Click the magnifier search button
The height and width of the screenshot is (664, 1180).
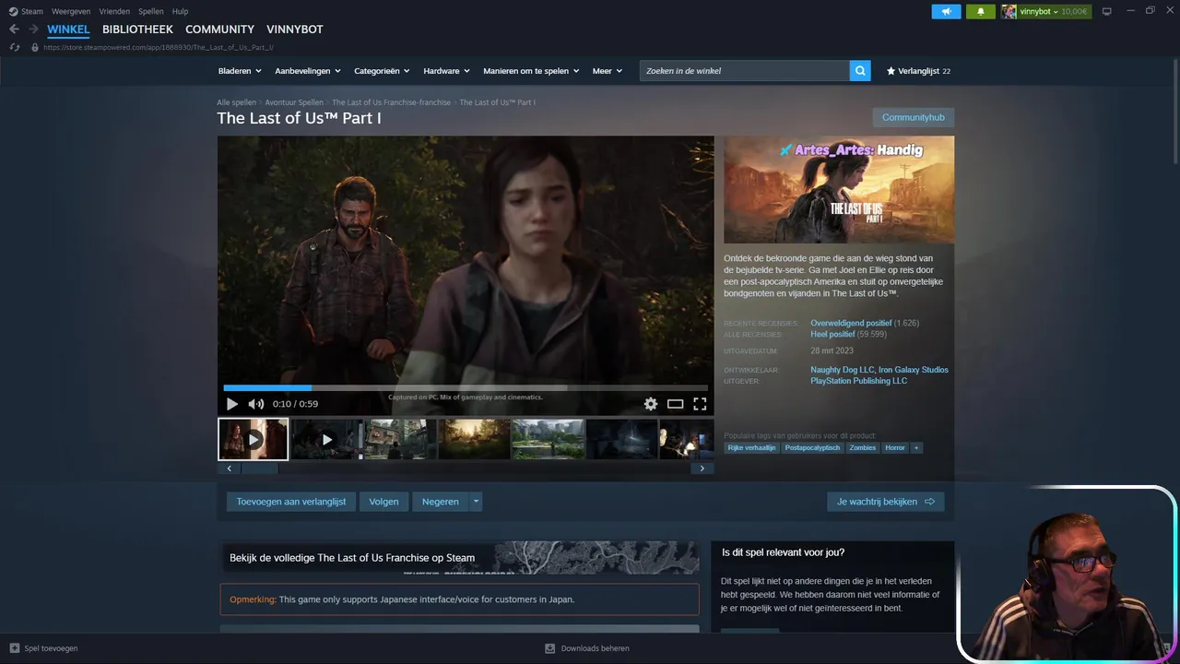coord(860,71)
